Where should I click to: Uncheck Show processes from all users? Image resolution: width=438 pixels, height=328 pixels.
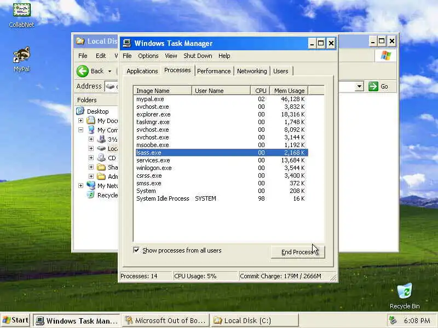136,250
